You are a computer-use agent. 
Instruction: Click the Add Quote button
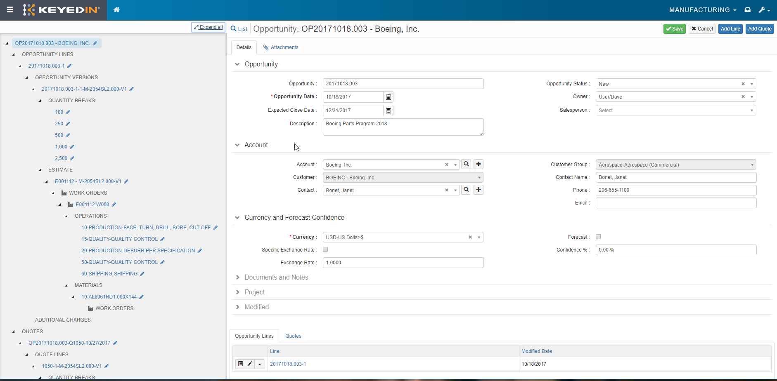(759, 29)
